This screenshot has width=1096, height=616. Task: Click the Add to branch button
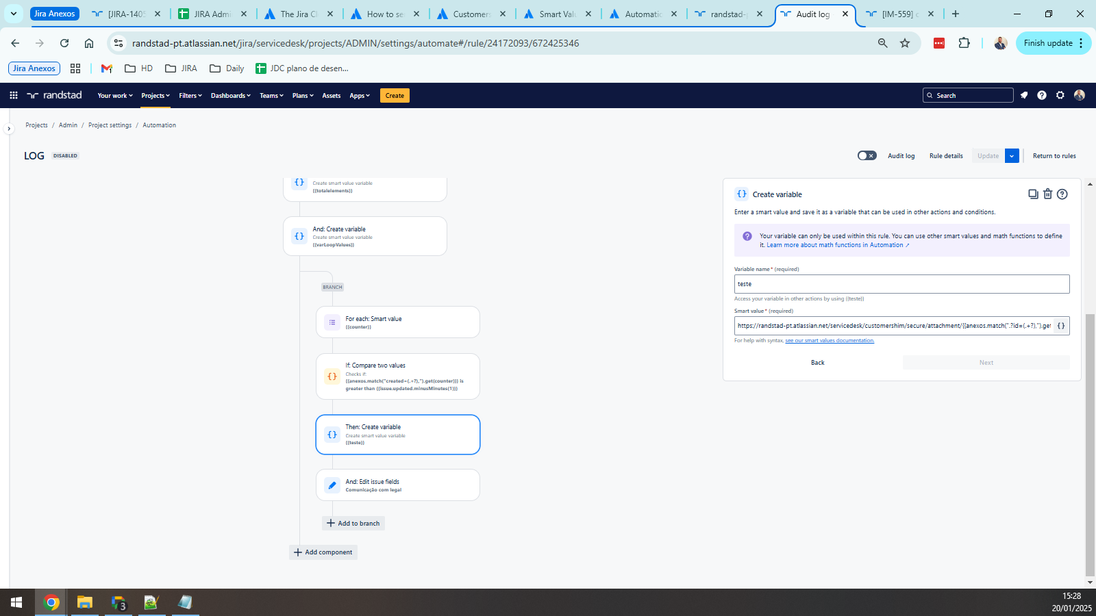353,524
